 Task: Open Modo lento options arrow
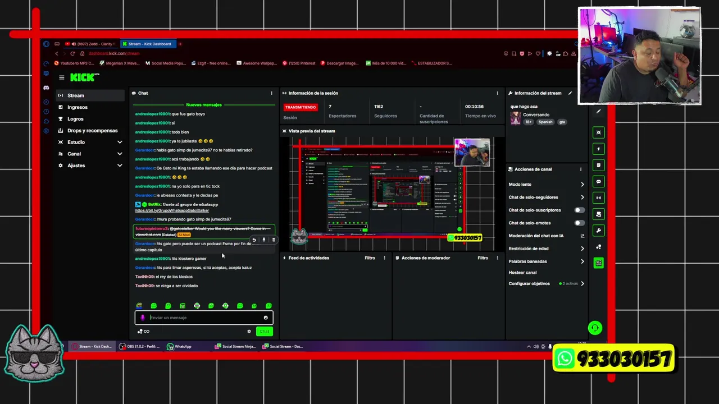tap(582, 185)
